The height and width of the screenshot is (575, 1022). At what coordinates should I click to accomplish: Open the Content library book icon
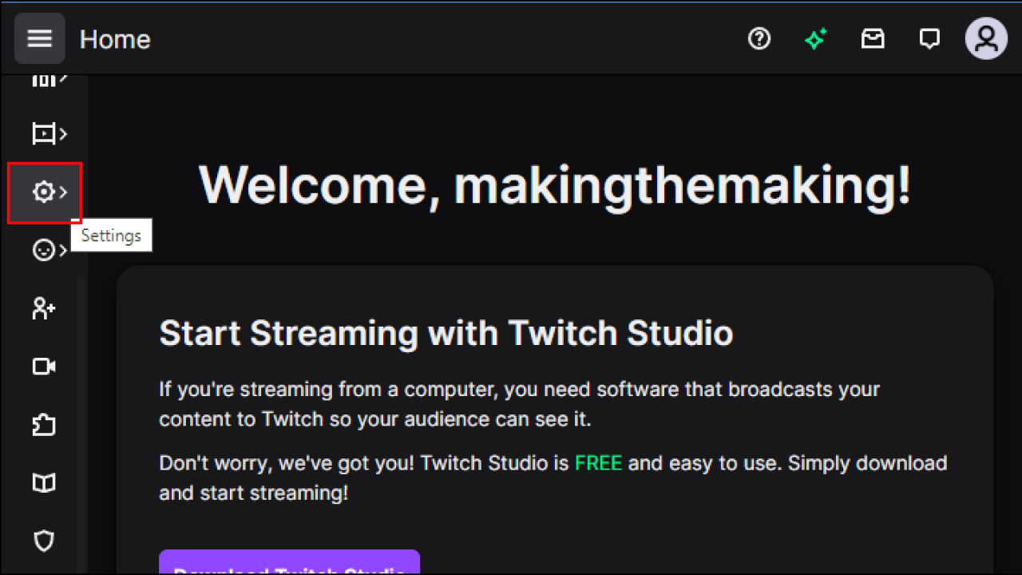click(x=43, y=482)
